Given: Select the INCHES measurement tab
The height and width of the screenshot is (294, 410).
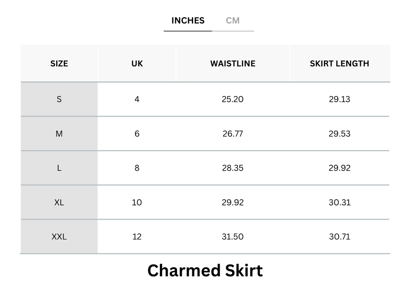Looking at the screenshot, I should pos(187,20).
